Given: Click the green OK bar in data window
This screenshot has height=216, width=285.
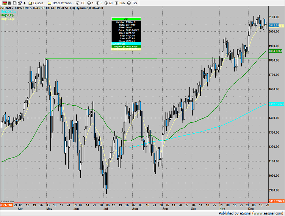Looking at the screenshot, I should point(126,19).
